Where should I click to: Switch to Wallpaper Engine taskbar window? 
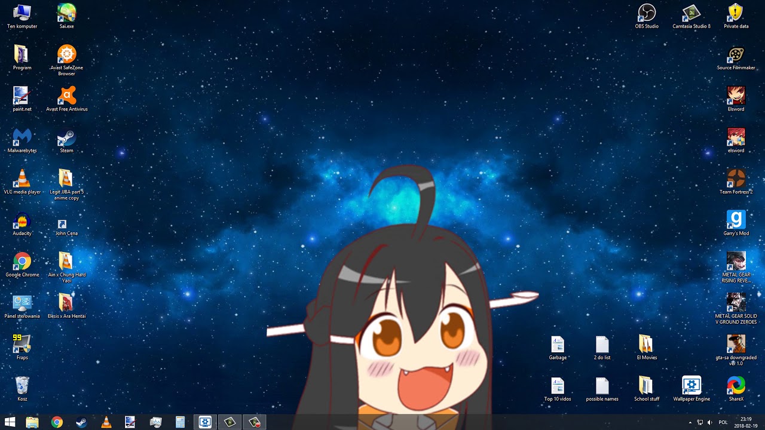click(x=205, y=422)
